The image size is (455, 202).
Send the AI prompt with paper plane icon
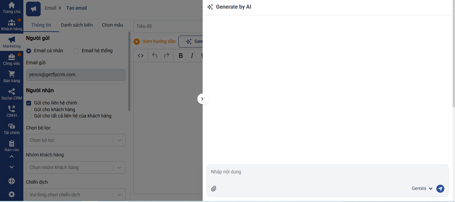440,189
